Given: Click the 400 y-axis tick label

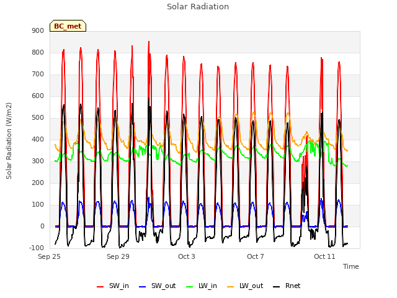Looking at the screenshot, I should pyautogui.click(x=38, y=140).
